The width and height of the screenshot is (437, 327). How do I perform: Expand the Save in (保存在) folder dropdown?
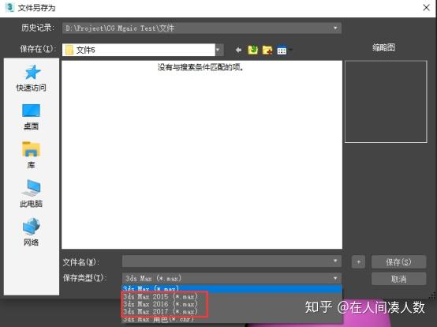(218, 50)
